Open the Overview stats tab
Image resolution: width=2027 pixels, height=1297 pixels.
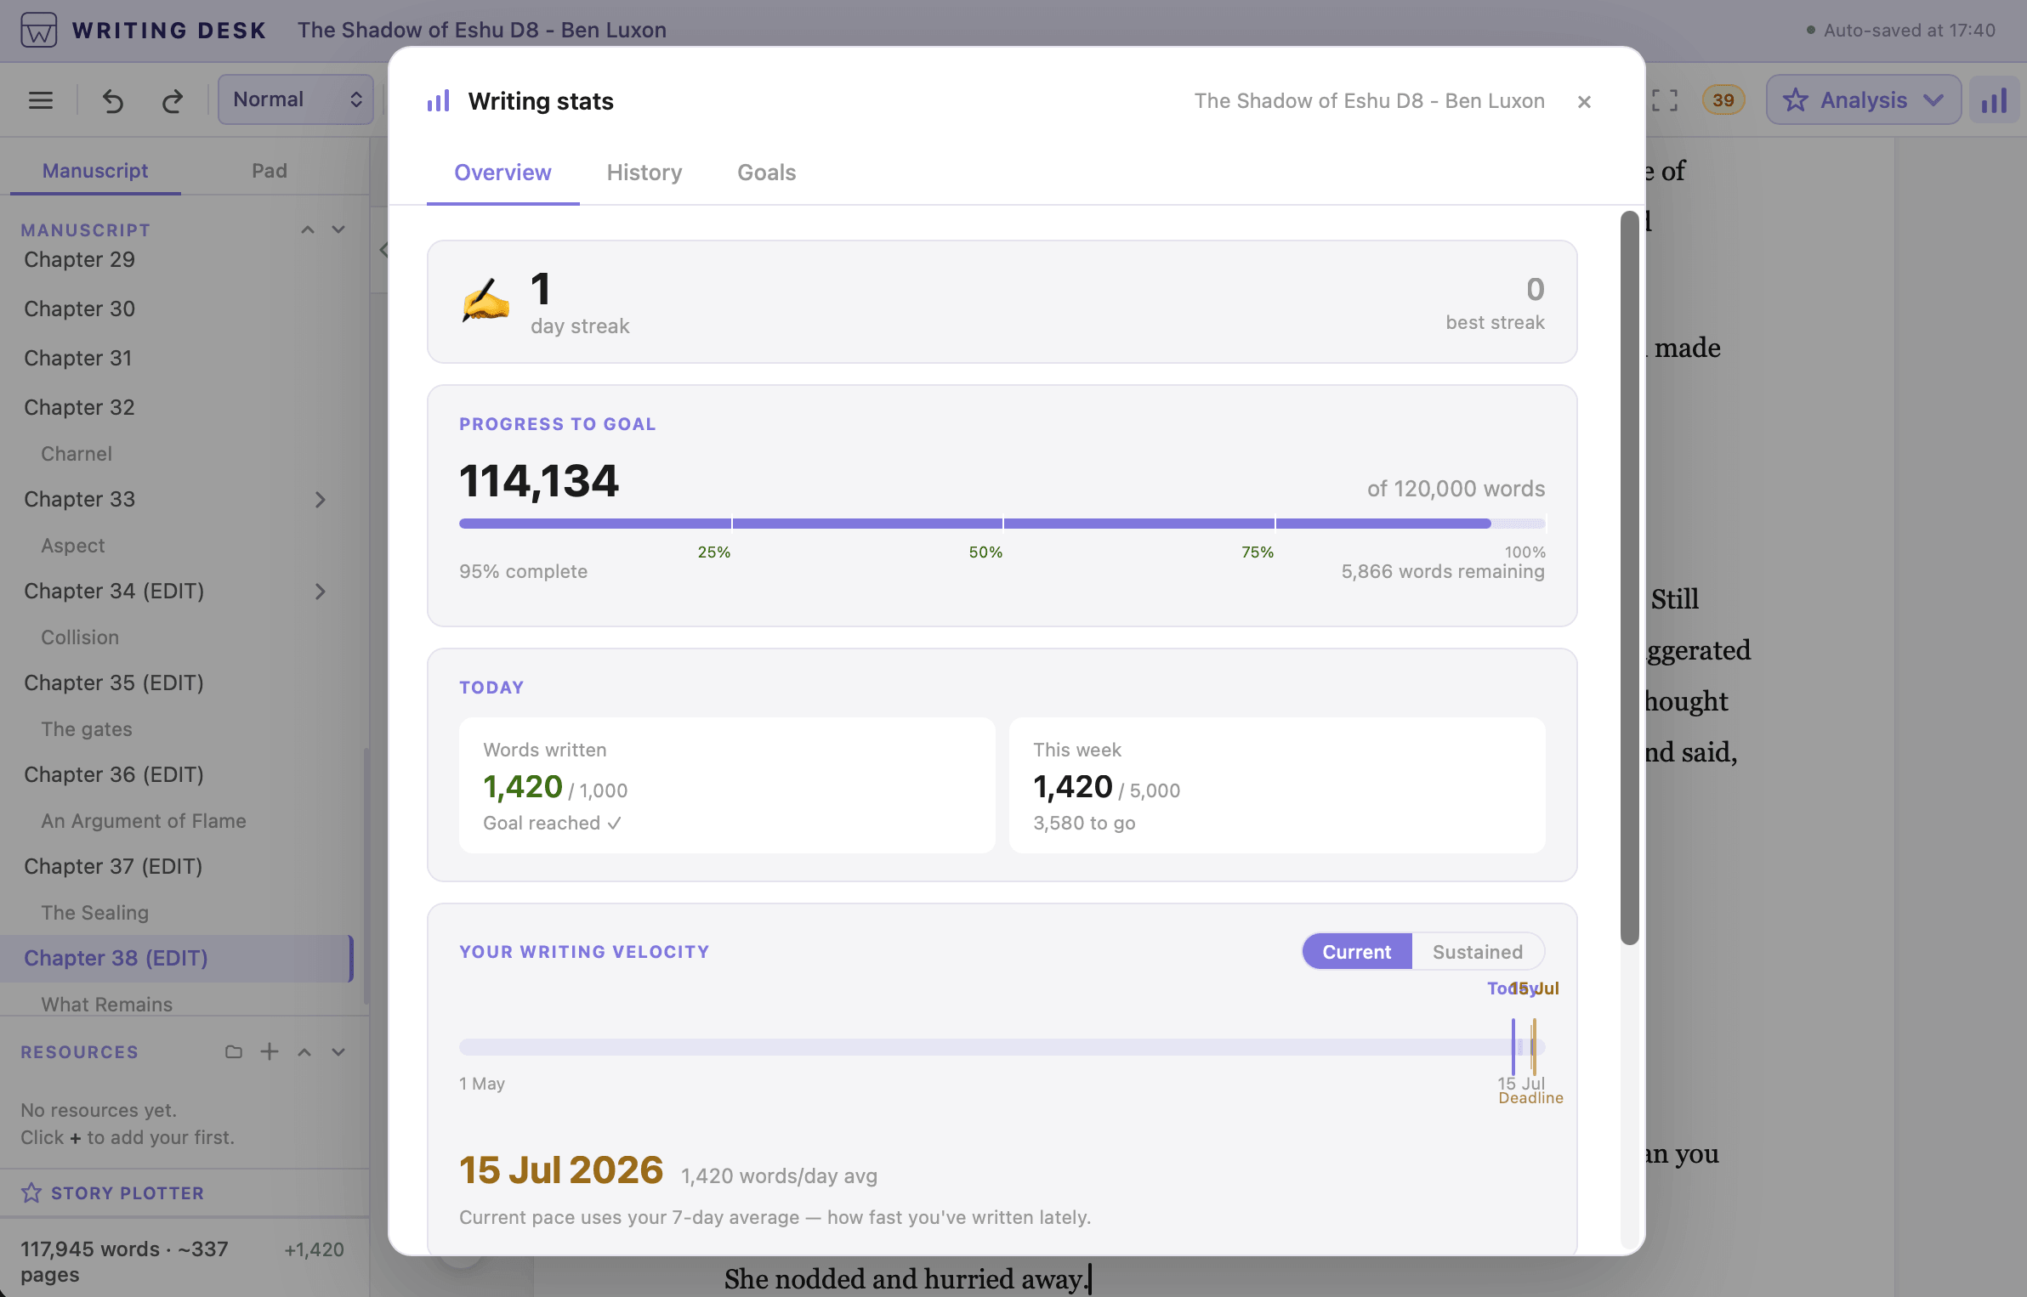click(x=502, y=173)
